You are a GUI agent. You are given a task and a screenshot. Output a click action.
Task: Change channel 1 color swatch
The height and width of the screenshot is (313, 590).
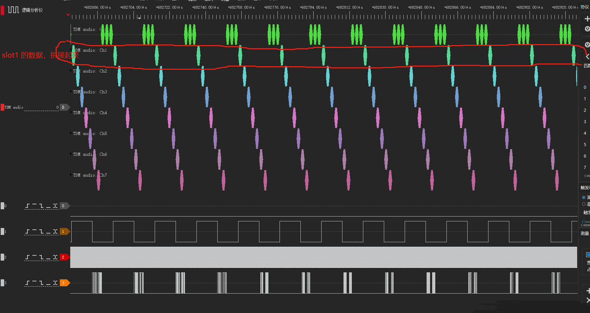click(x=2, y=232)
